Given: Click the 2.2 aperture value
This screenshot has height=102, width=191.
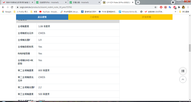Looking at the screenshot, I should pyautogui.click(x=40, y=87).
